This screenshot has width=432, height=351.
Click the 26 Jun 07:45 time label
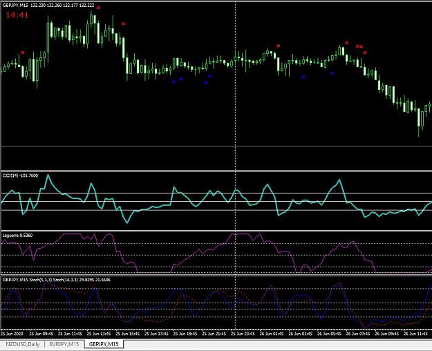point(358,334)
